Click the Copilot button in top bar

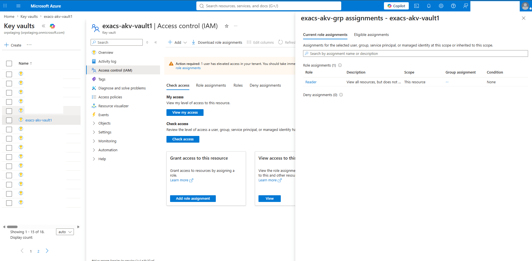point(396,6)
